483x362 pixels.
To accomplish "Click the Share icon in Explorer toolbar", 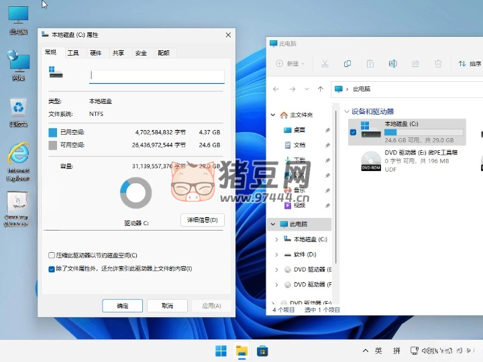I will 415,64.
